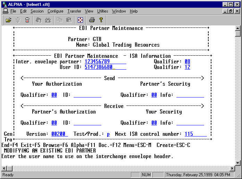Click the telephone dial toolbar icon
The image size is (242, 179).
coord(48,20)
